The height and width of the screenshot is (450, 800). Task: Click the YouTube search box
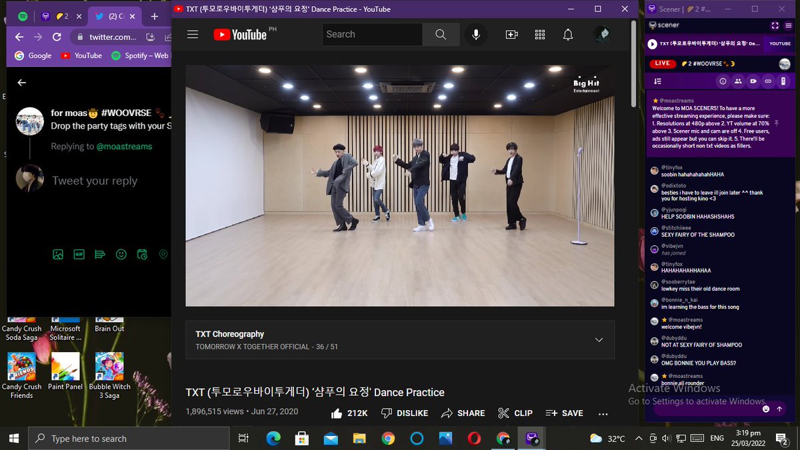click(373, 34)
